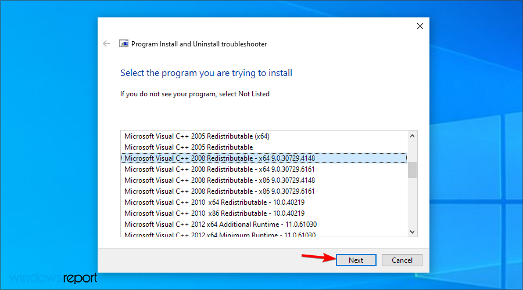Select Visual C++ 2005 Redistributable (x64)

pos(264,136)
